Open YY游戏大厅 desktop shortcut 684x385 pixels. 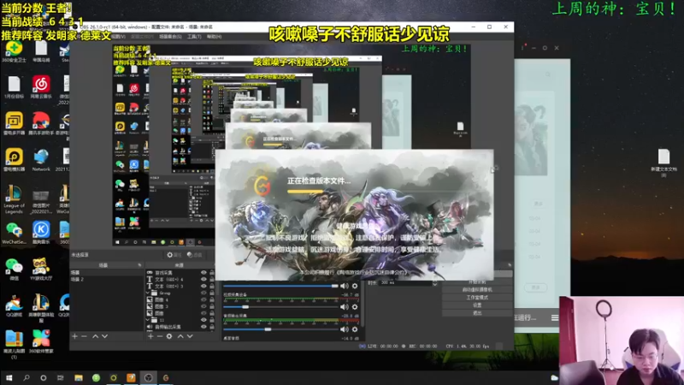pyautogui.click(x=41, y=269)
